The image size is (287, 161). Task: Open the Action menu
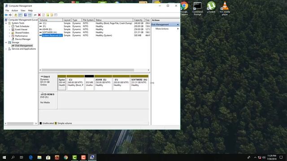pos(15,11)
